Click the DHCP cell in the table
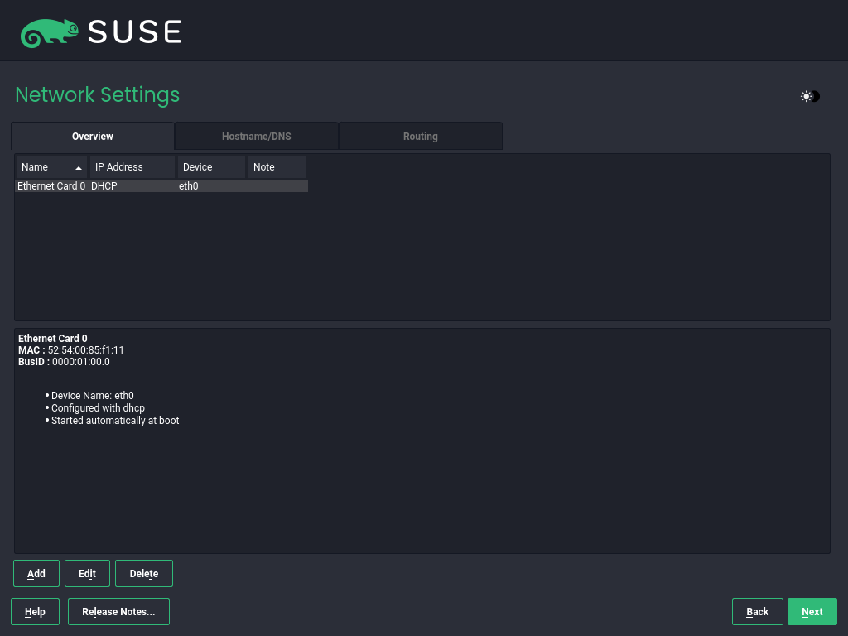 [106, 185]
